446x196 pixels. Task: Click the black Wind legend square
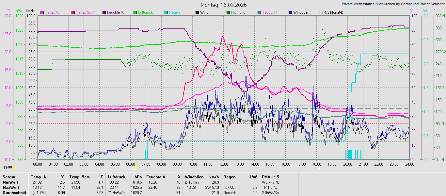(x=197, y=12)
